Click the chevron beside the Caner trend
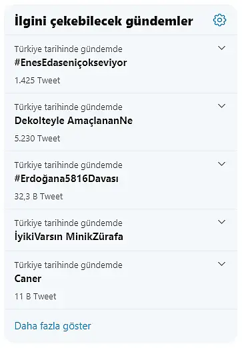The height and width of the screenshot is (348, 242). click(221, 264)
